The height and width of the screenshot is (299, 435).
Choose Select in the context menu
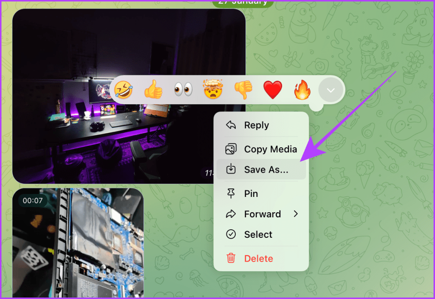tap(261, 234)
